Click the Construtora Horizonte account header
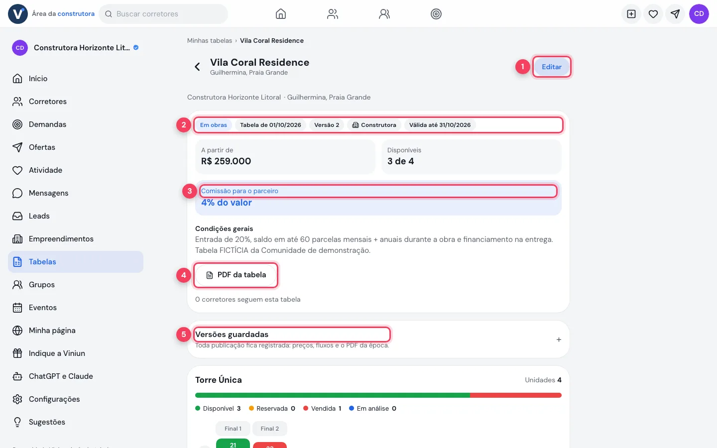717x448 pixels. click(76, 48)
